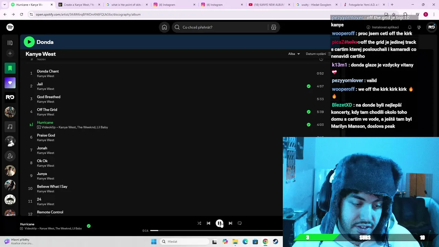Click the taskbar Hledat search box
The height and width of the screenshot is (247, 439).
click(185, 242)
